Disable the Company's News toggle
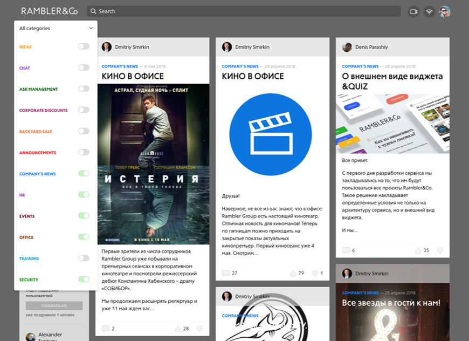Screen dimensions: 469x341 [84, 173]
